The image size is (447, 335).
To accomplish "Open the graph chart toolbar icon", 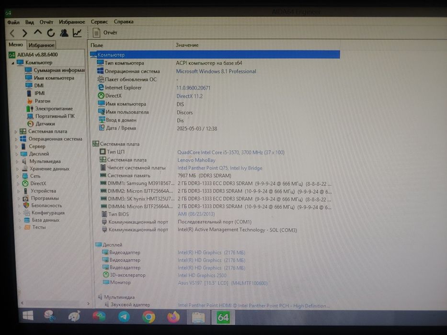I will [77, 33].
